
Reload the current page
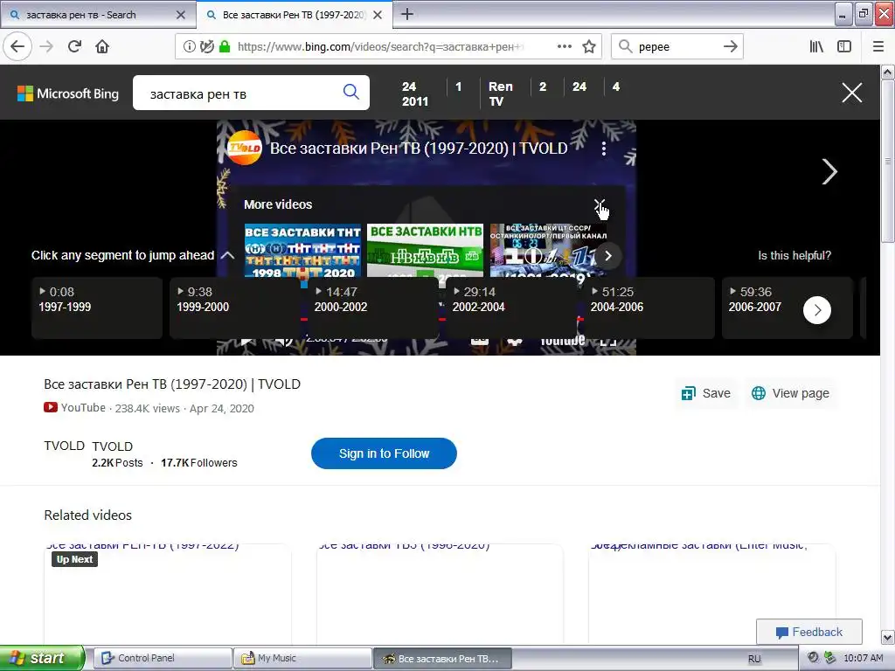click(x=75, y=47)
